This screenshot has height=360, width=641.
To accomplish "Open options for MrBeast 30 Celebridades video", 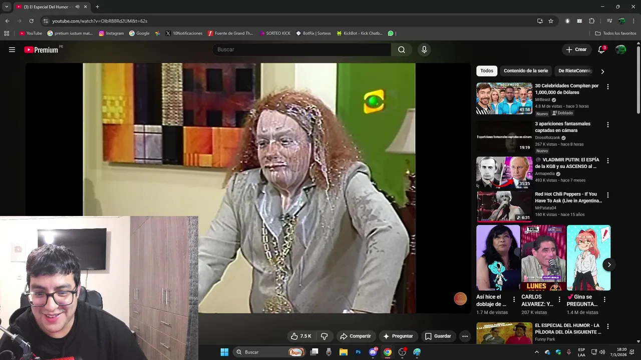I will (608, 86).
